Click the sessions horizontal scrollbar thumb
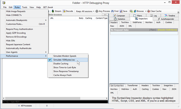Screen dimensions: 181x109 click(43, 98)
